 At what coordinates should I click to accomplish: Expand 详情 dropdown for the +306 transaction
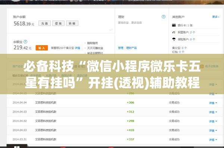click(213, 103)
